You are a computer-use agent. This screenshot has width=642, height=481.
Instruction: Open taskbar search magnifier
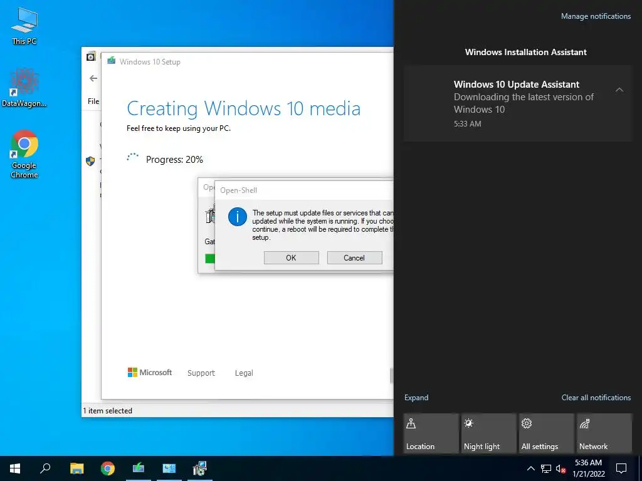[x=45, y=468]
